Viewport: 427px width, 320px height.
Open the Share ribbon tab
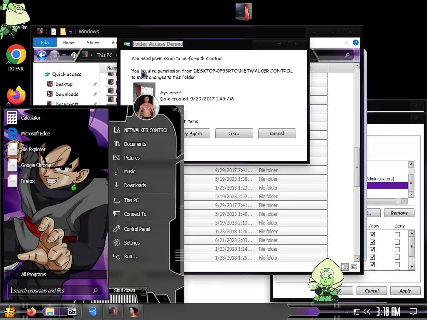point(93,42)
